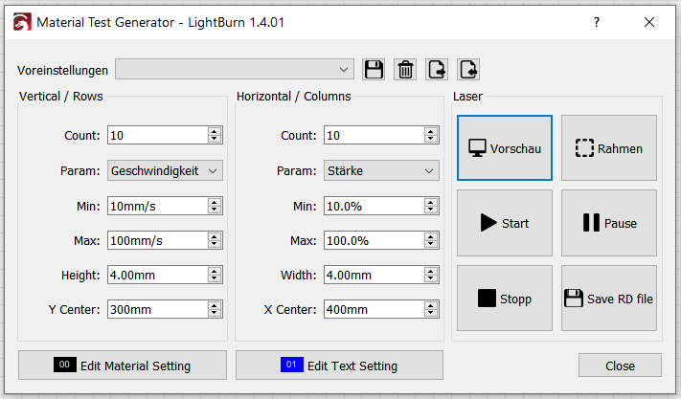Click Save RD file button

pos(609,299)
